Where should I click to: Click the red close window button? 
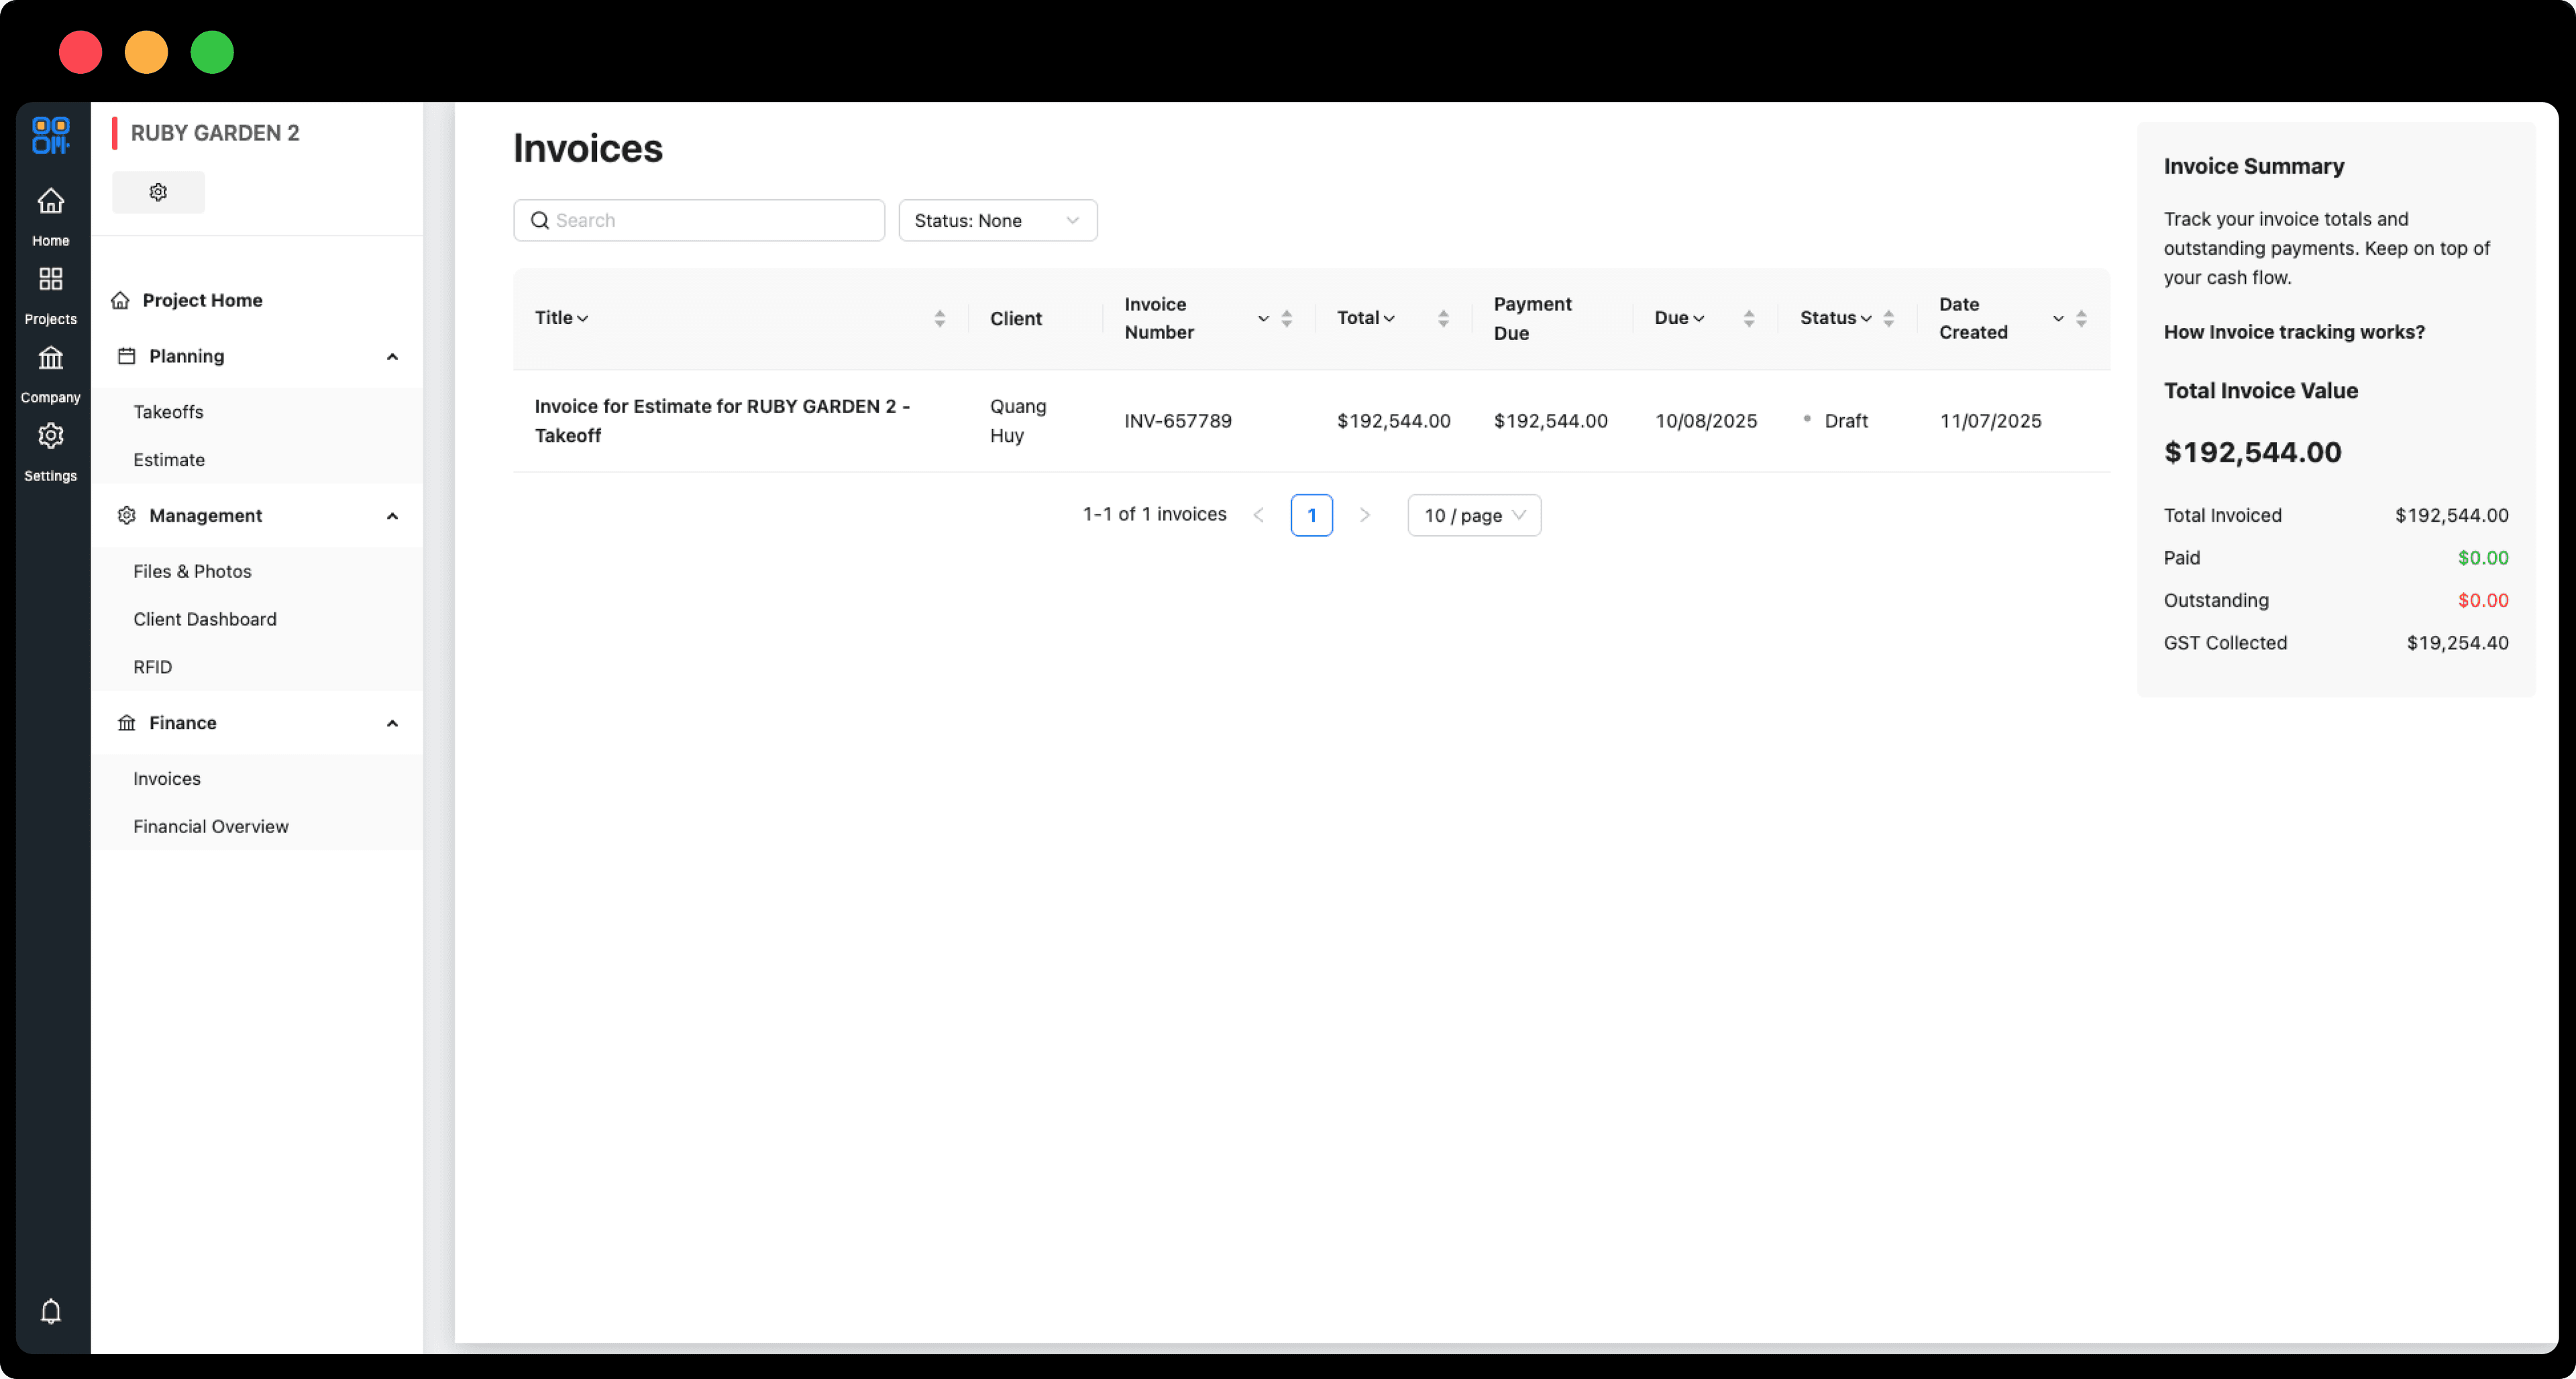pos(80,52)
